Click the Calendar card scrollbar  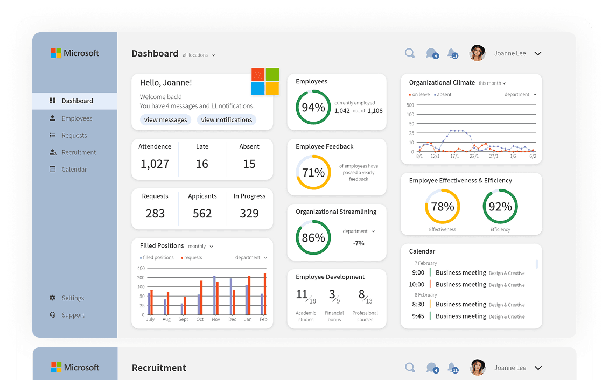tap(537, 264)
